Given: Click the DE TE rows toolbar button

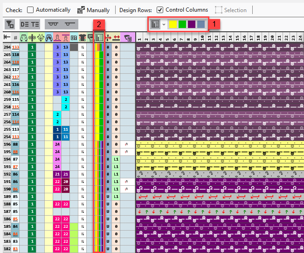Looking at the screenshot, I should [x=29, y=24].
